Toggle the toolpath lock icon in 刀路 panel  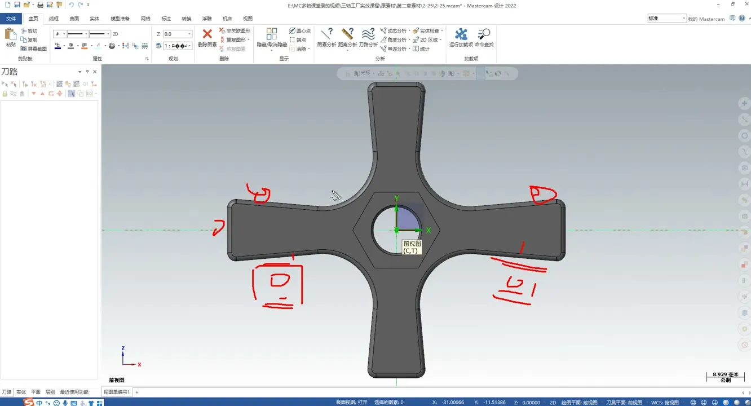pos(5,94)
